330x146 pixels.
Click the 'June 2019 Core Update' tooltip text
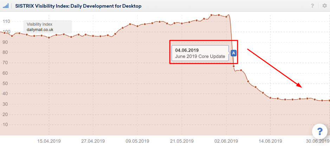[x=200, y=56]
